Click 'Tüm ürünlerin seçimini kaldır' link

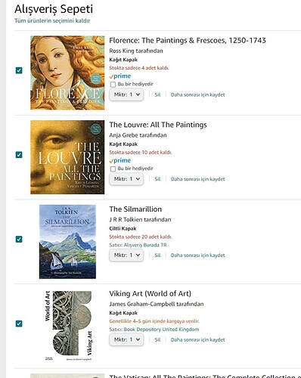tap(52, 20)
